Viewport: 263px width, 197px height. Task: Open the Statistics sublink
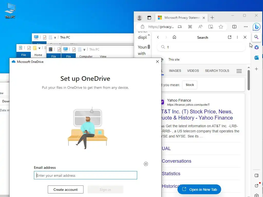[171, 174]
